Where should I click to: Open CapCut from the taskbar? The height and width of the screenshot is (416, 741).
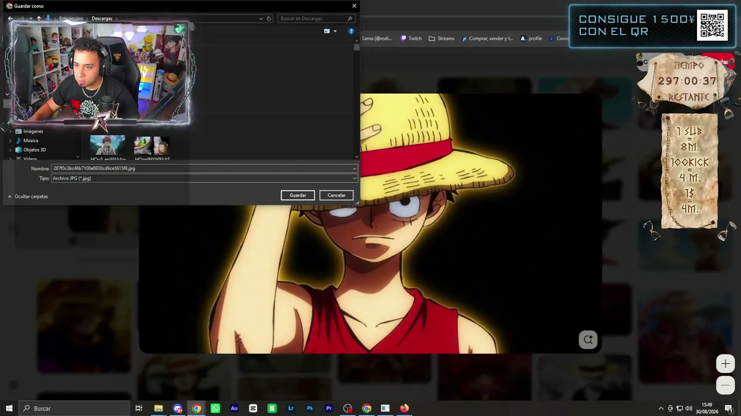(x=253, y=408)
